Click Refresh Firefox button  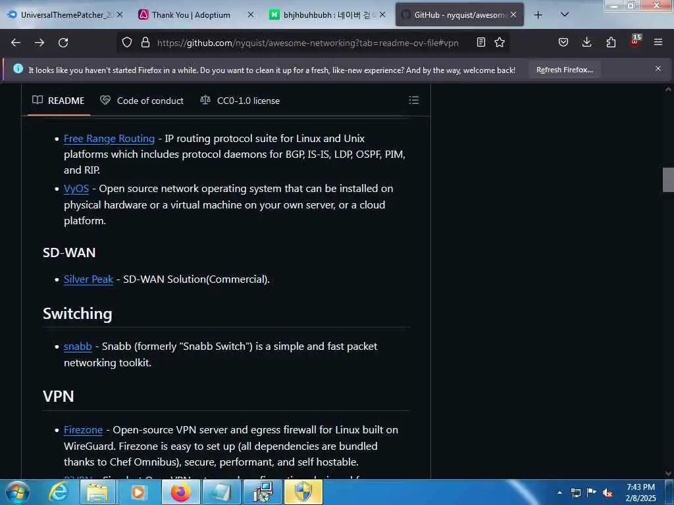click(564, 70)
